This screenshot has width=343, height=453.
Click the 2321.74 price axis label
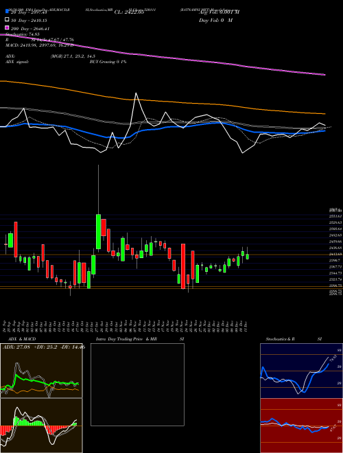pos(334,279)
